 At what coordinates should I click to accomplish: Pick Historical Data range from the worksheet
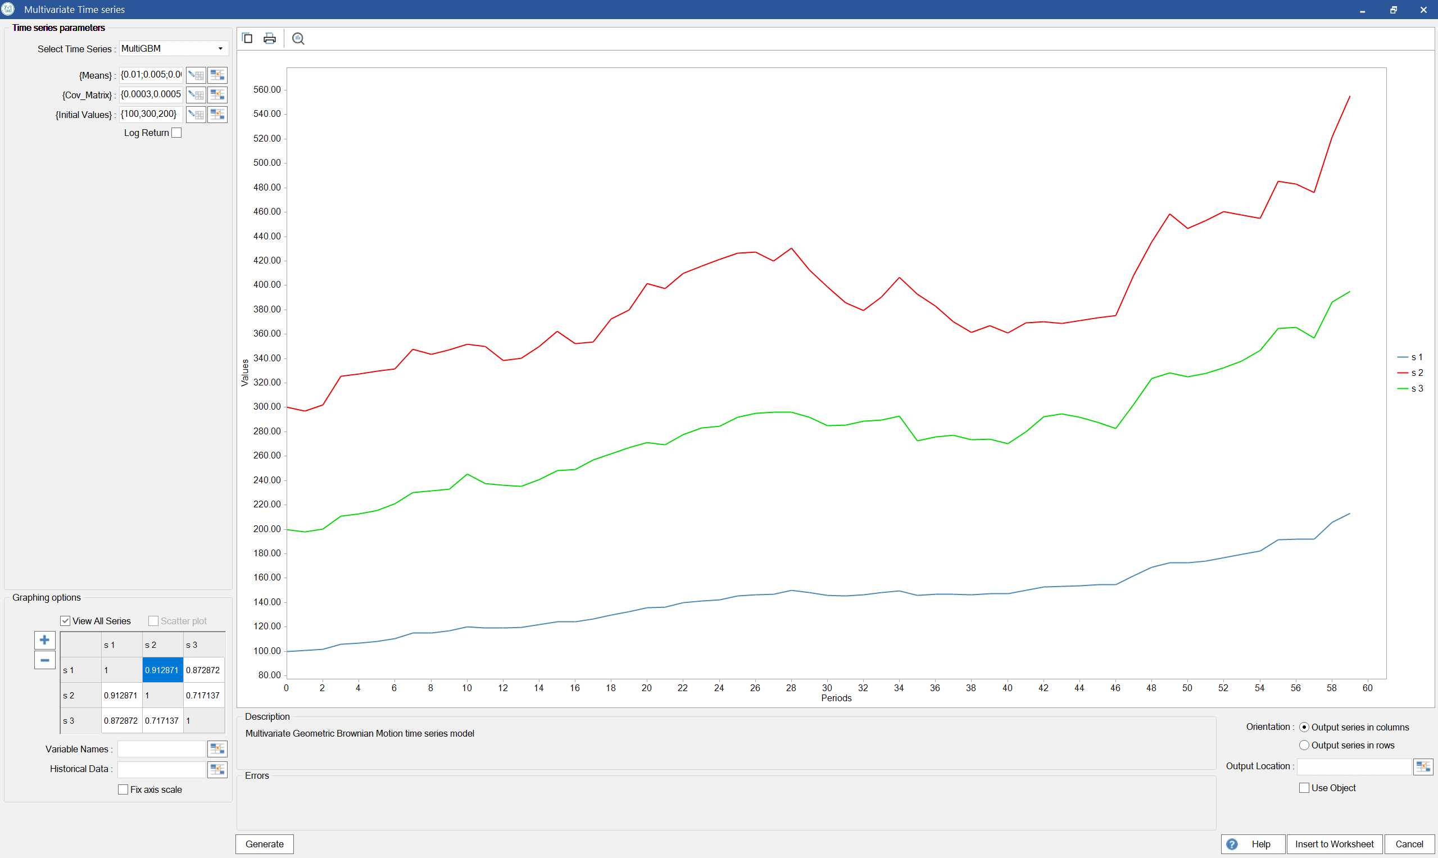pyautogui.click(x=217, y=769)
